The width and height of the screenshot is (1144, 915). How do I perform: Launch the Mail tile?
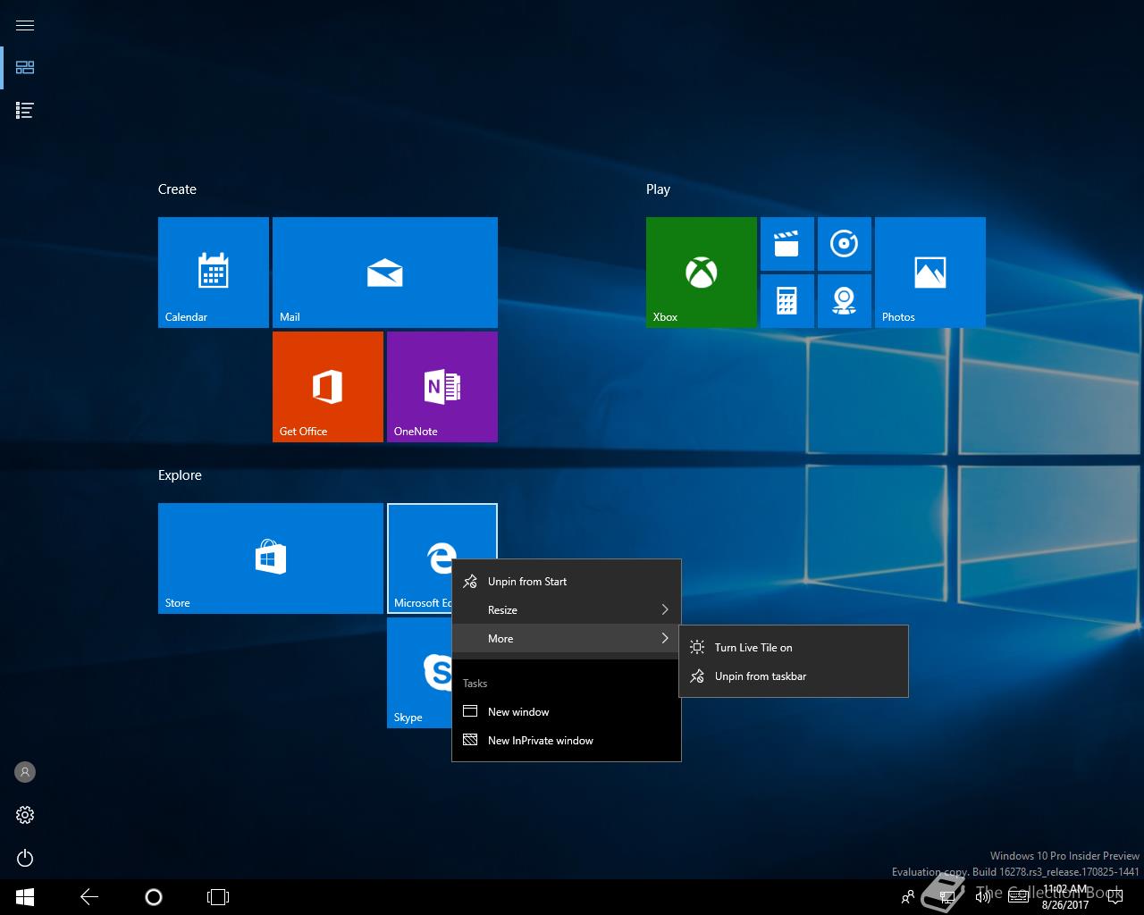[384, 272]
